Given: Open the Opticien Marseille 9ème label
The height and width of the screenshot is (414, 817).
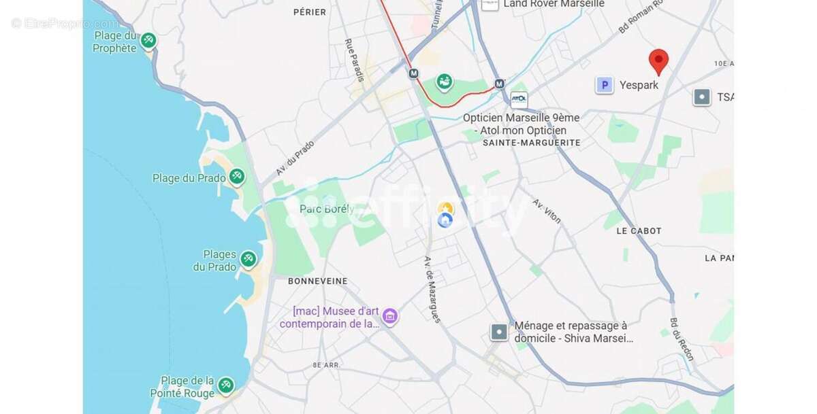Looking at the screenshot, I should pyautogui.click(x=522, y=124).
